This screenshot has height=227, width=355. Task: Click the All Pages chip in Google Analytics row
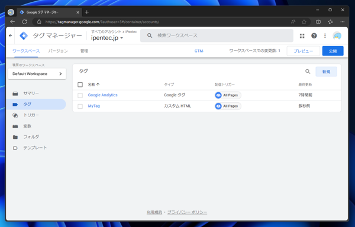(x=228, y=95)
